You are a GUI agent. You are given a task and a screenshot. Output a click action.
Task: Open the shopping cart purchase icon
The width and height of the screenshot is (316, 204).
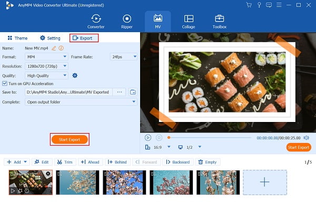[249, 5]
